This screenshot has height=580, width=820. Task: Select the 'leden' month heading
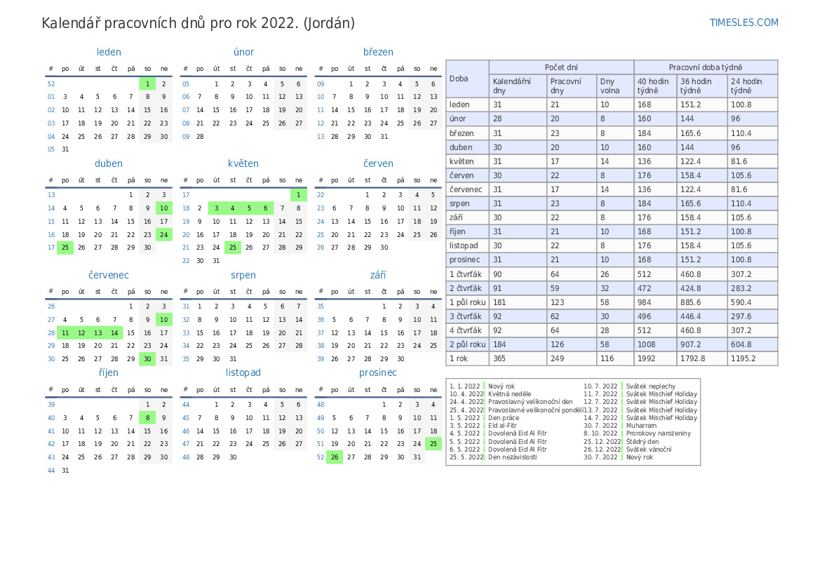click(109, 52)
